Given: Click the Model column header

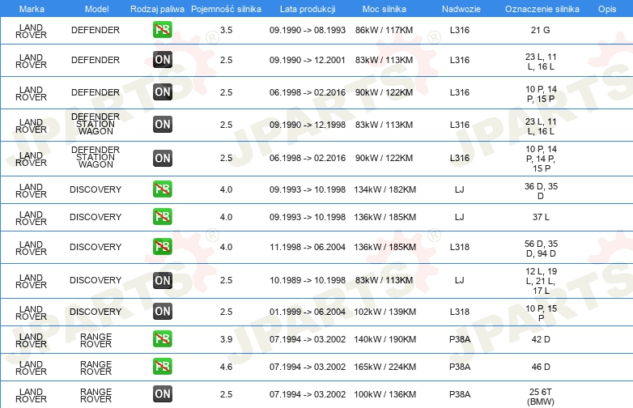Looking at the screenshot, I should tap(96, 9).
